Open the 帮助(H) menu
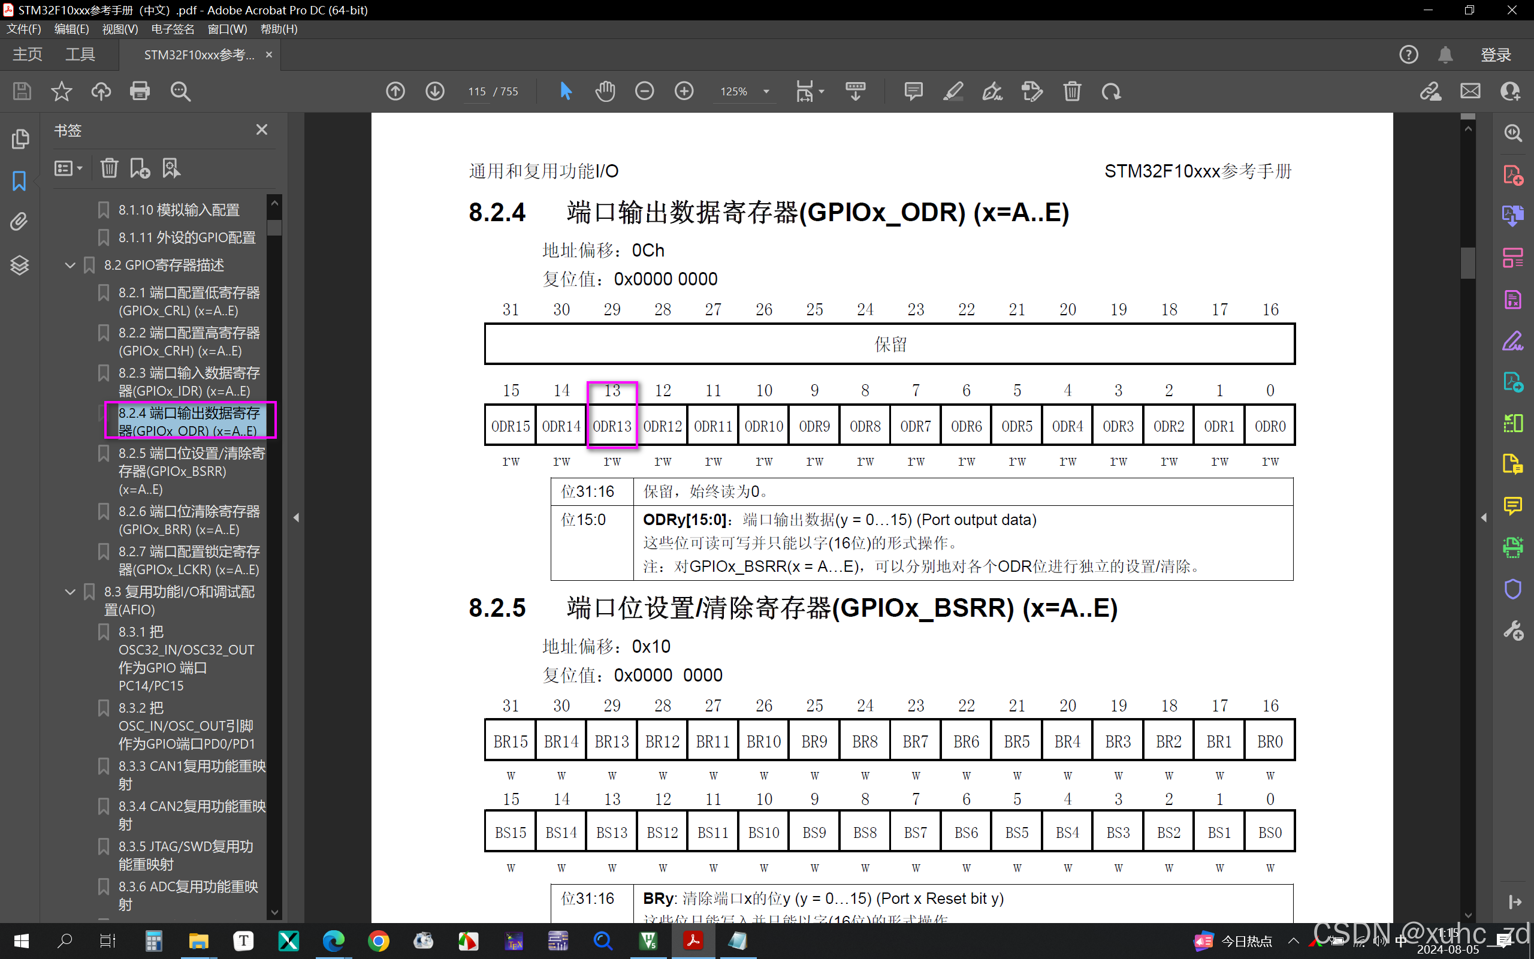The image size is (1534, 959). (x=279, y=29)
